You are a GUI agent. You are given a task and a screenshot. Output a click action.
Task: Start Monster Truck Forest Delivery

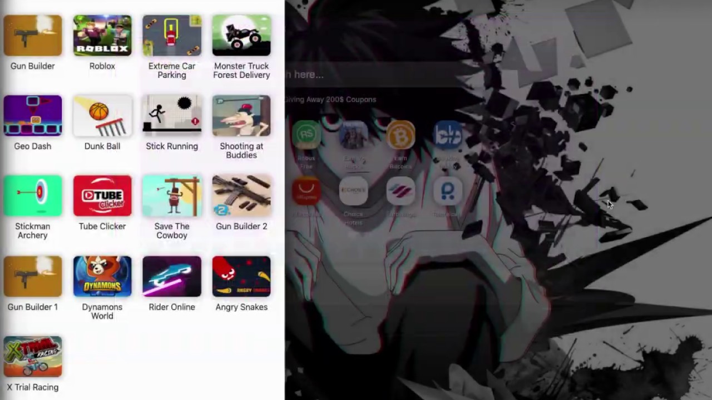coord(241,36)
